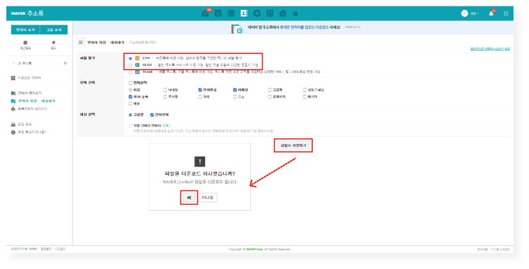The width and height of the screenshot is (529, 269).
Task: Open the duplicate contacts cleanup sidebar item
Action: tap(29, 109)
